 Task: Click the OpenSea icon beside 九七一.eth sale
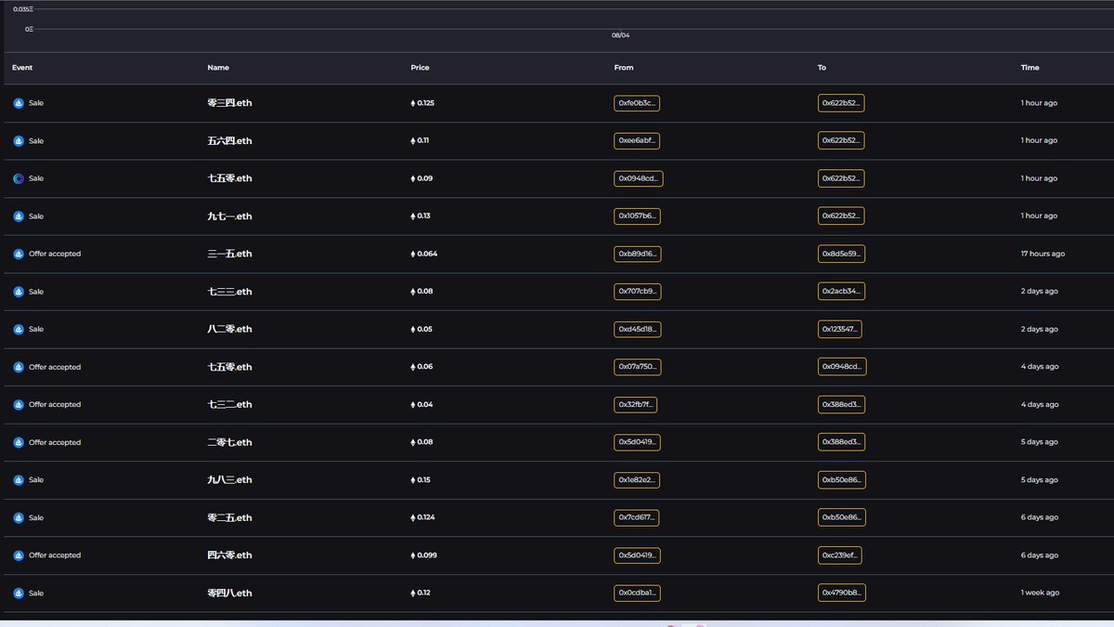[19, 216]
